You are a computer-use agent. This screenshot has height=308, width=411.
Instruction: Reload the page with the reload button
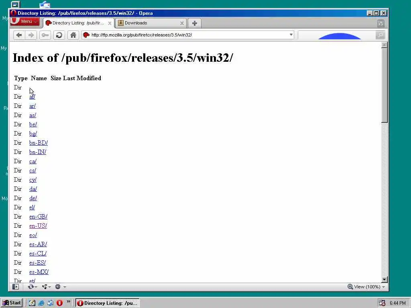coord(59,35)
